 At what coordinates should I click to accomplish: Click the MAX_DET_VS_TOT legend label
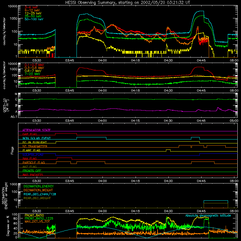(x=37, y=221)
